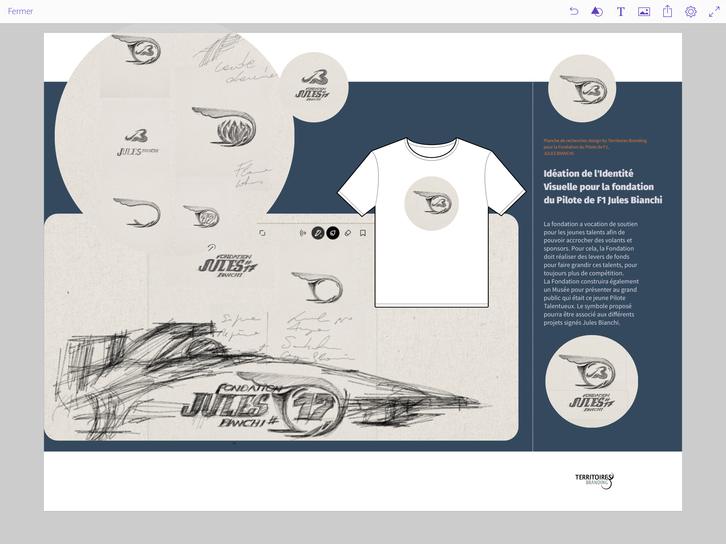Open the share/export icon
The image size is (726, 544).
pos(667,11)
